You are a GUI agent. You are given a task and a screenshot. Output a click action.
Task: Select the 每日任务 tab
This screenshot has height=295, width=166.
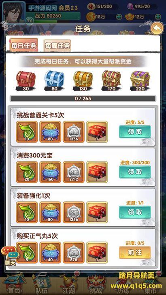coord(24,45)
